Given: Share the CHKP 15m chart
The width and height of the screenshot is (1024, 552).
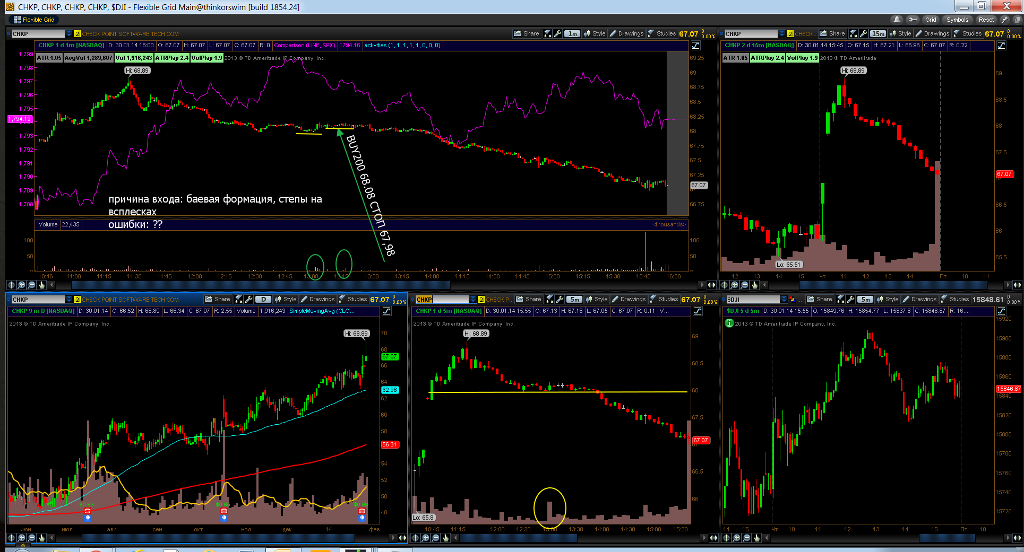Looking at the screenshot, I should tap(832, 33).
